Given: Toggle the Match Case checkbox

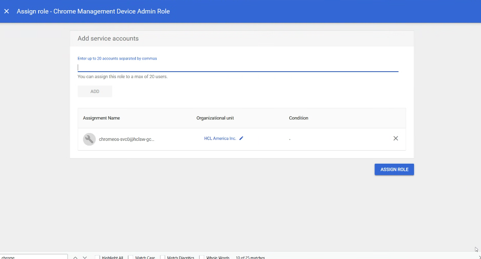Looking at the screenshot, I should 131,257.
